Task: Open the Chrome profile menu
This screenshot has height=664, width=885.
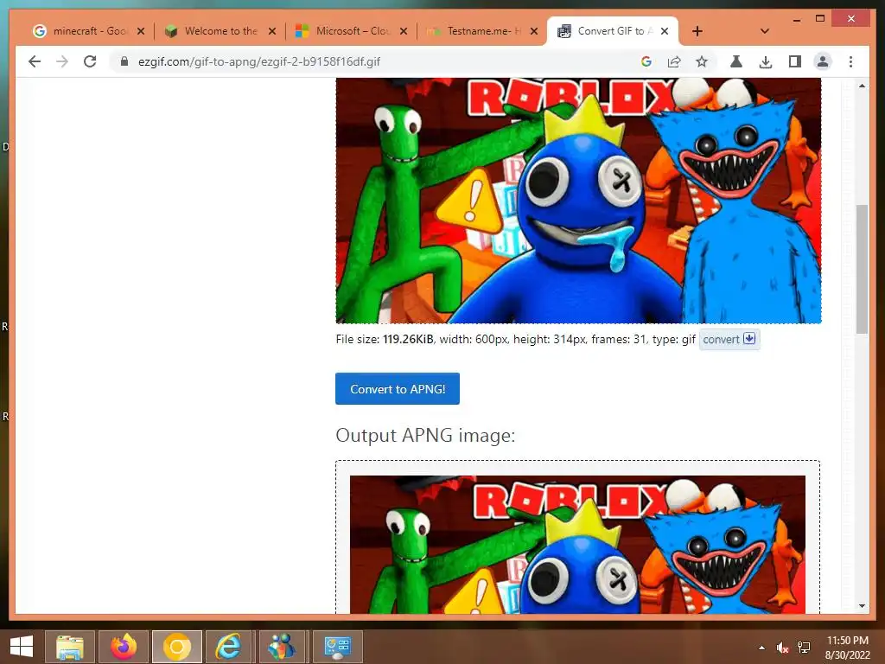Action: tap(823, 61)
